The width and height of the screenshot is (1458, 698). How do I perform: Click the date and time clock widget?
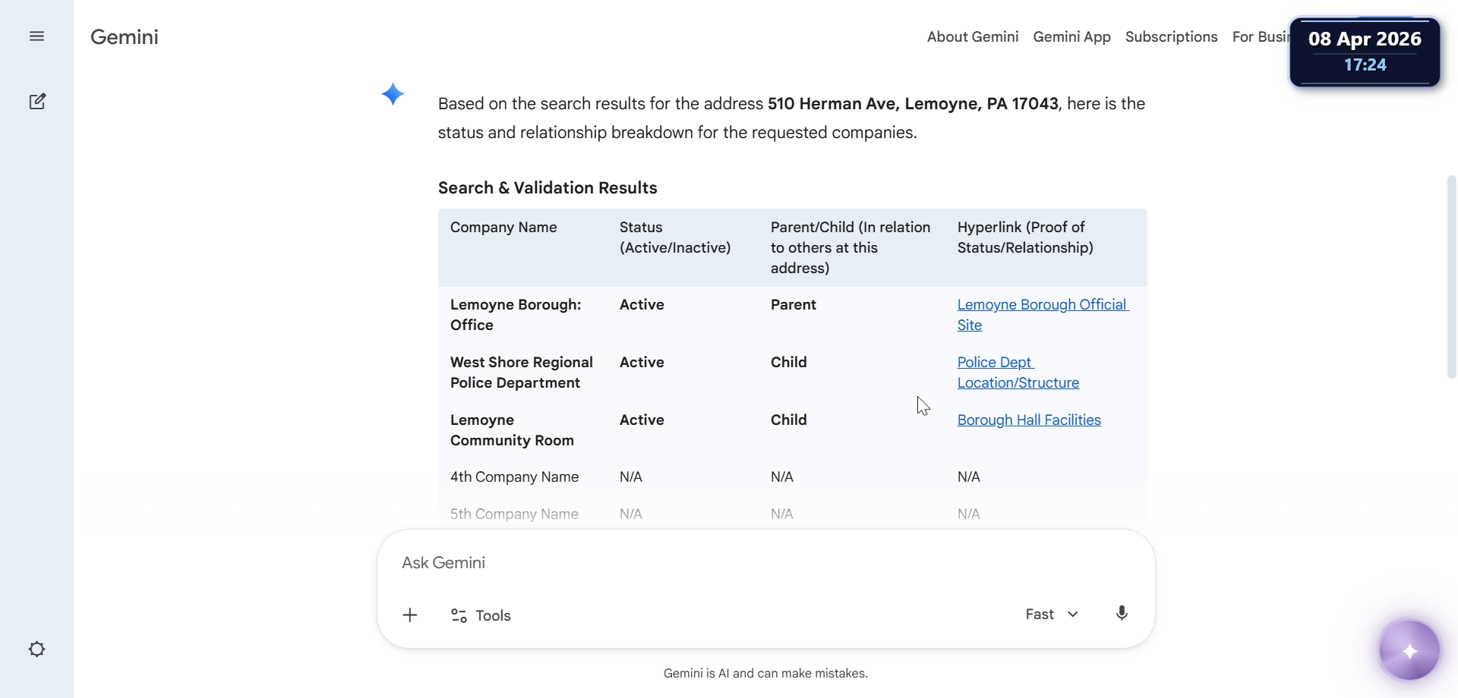[x=1365, y=52]
